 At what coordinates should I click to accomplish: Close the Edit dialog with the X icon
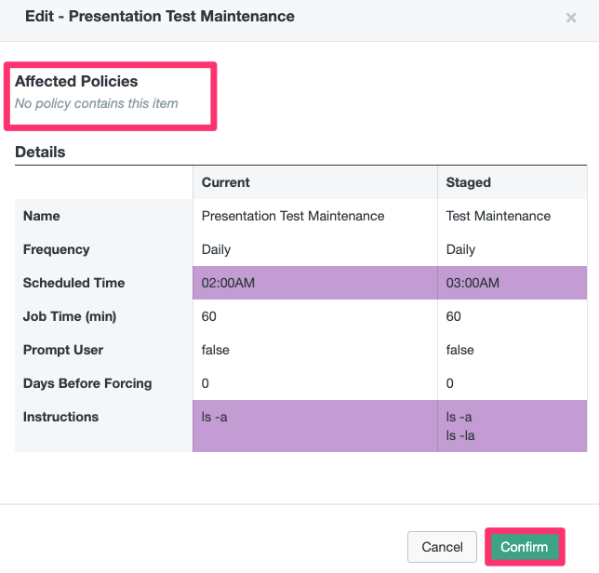571,18
